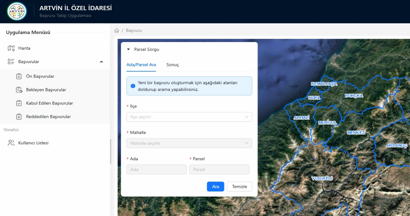This screenshot has height=216, width=410.
Task: Collapse the Parsel Sorgu panel arrow
Action: pyautogui.click(x=128, y=50)
